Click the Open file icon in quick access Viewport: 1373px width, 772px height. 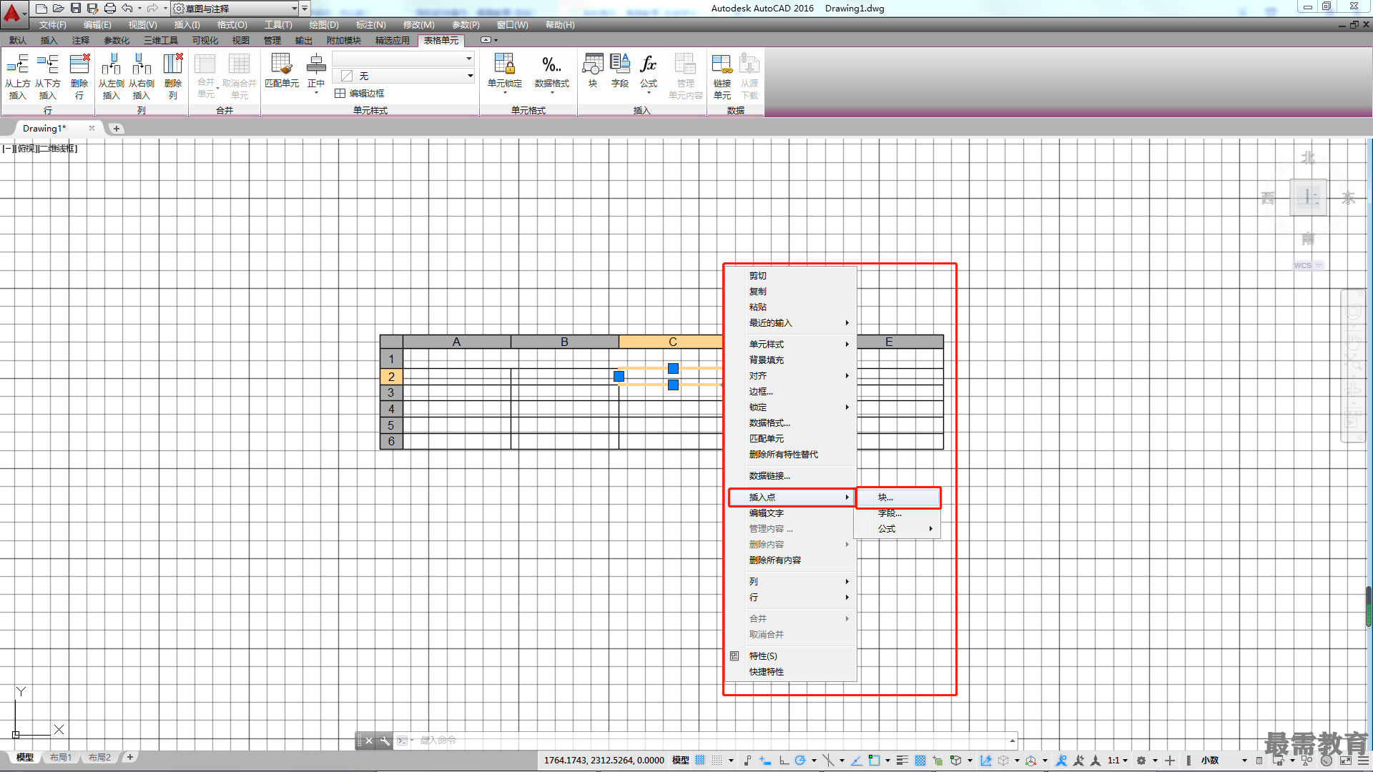[x=59, y=9]
